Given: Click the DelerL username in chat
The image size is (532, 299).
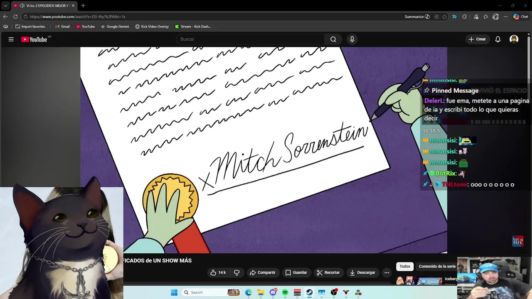Looking at the screenshot, I should pos(434,101).
